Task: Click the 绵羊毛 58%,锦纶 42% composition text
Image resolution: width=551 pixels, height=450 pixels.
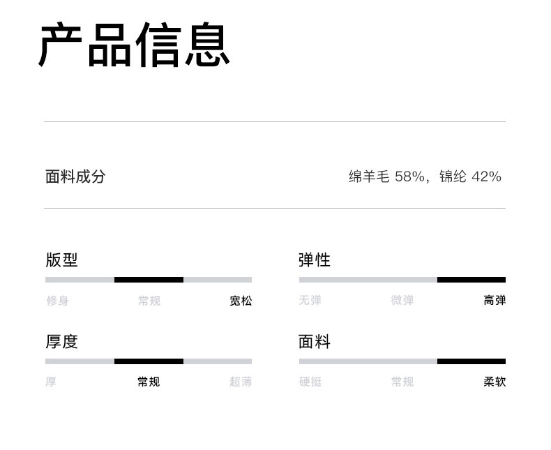Action: 425,177
